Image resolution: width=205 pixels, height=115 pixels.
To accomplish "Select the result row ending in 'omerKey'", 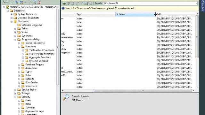I will tap(128, 53).
